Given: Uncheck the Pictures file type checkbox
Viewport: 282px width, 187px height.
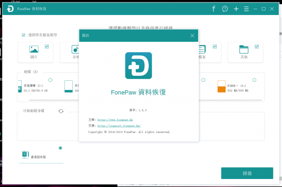Looking at the screenshot, I should point(47,47).
